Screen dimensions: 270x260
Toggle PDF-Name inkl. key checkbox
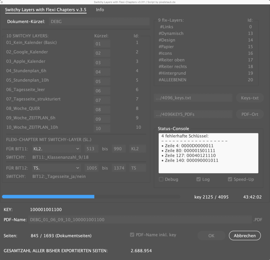[132, 235]
